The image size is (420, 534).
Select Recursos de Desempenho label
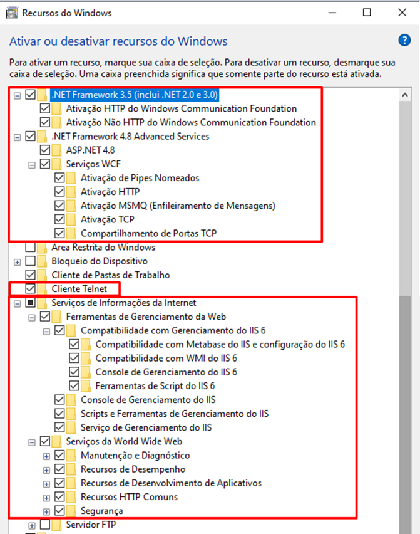pyautogui.click(x=133, y=469)
